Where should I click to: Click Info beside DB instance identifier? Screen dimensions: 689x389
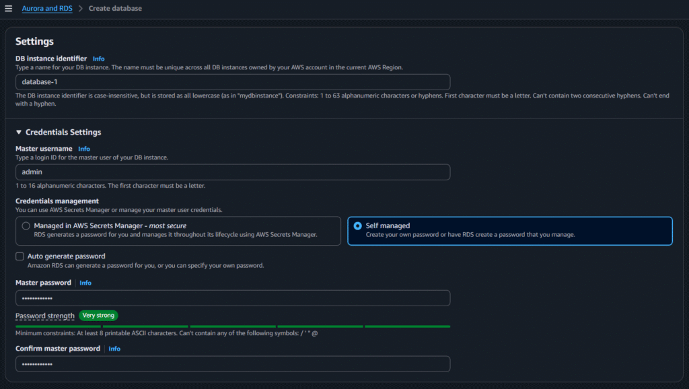click(x=98, y=59)
